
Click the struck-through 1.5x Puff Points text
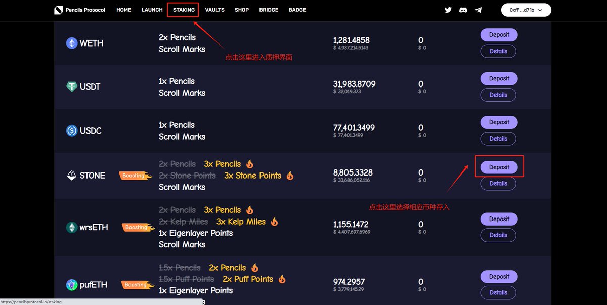(x=186, y=279)
